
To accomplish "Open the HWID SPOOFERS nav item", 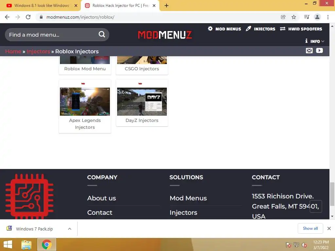I will [301, 29].
